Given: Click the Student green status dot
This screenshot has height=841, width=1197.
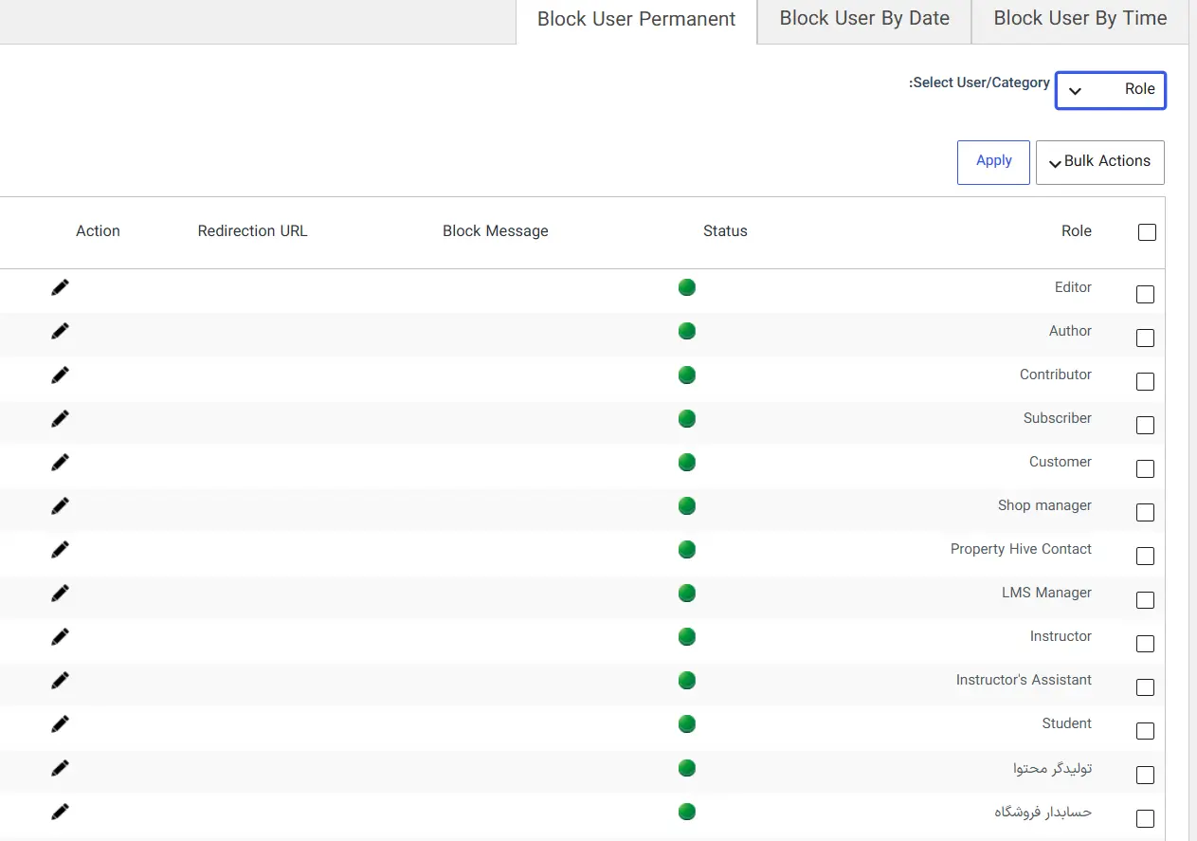Looking at the screenshot, I should click(x=687, y=723).
